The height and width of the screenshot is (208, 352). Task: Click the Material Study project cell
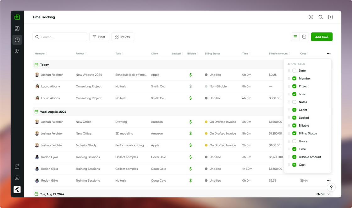click(86, 145)
